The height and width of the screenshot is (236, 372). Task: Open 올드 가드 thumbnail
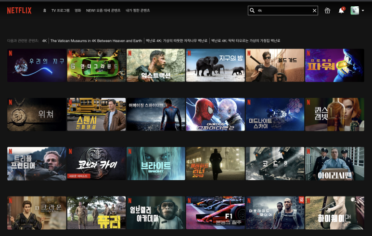[x=275, y=66]
